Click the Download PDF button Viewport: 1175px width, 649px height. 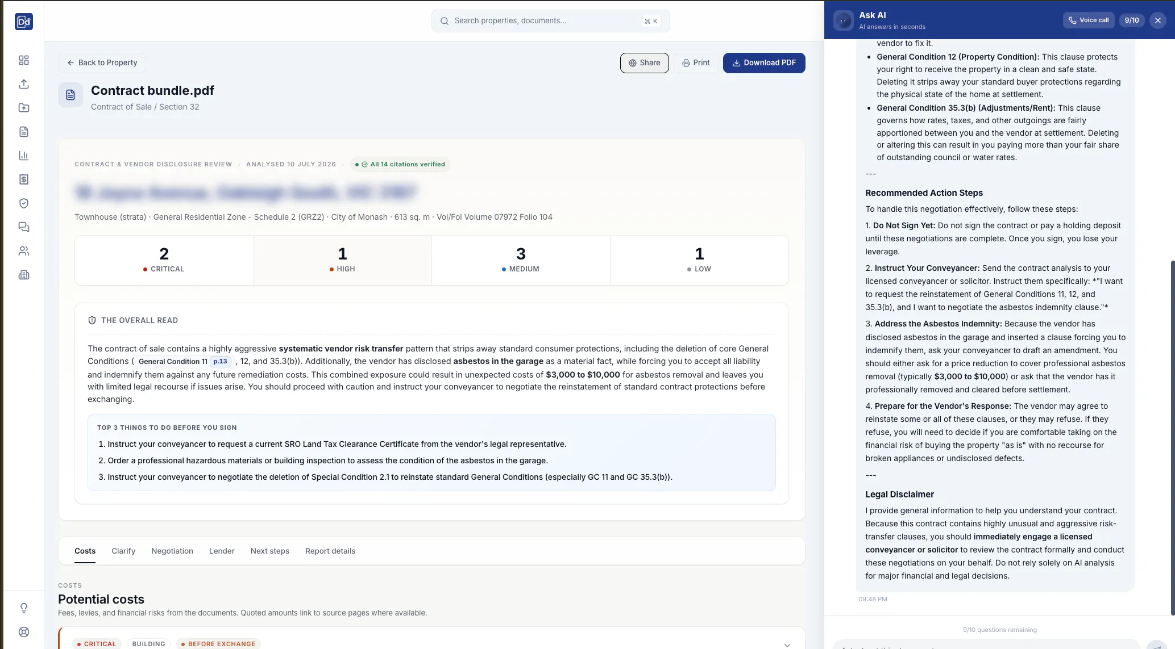tap(764, 63)
